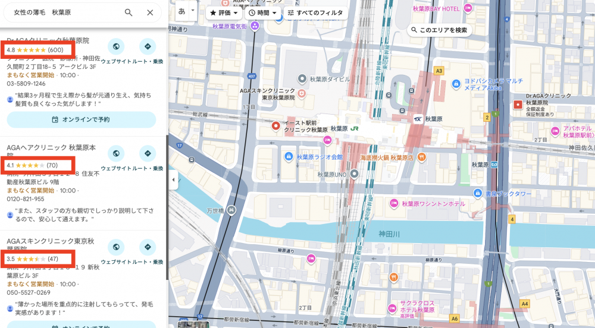Screen dimensions: 595x328
Task: Open すべてのフィルタ all filters
Action: coord(315,12)
